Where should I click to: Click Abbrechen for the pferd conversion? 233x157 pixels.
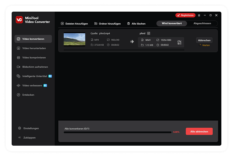[204, 40]
